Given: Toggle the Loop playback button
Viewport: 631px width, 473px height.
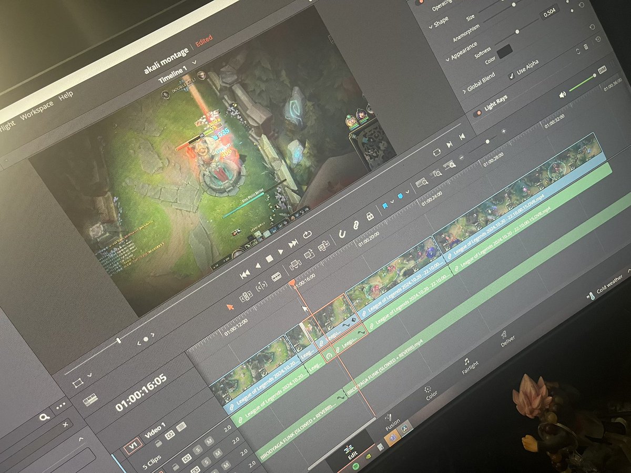Looking at the screenshot, I should click(x=307, y=234).
